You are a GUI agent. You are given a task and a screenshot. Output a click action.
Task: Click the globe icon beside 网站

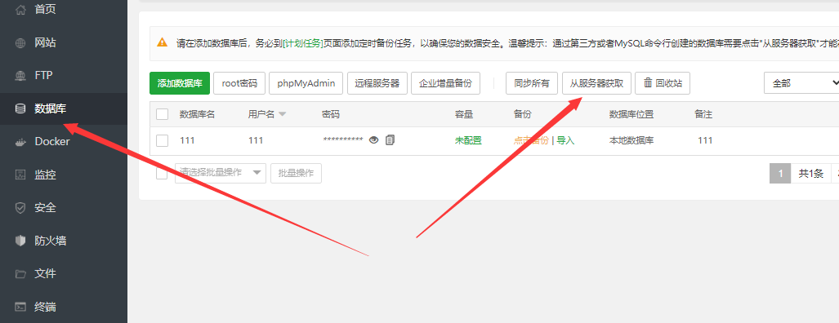click(x=20, y=43)
